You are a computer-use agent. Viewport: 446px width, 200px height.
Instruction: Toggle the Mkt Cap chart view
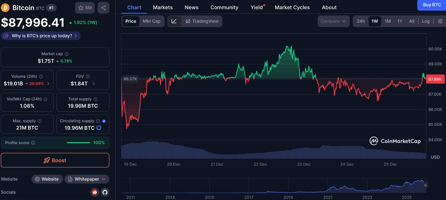coord(152,21)
